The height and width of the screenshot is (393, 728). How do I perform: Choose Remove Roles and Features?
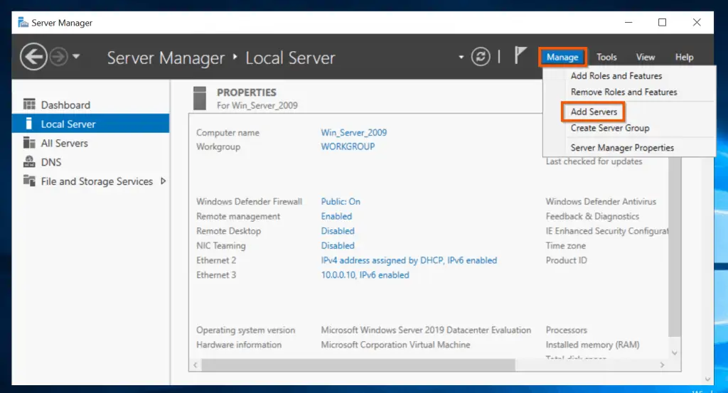(623, 92)
